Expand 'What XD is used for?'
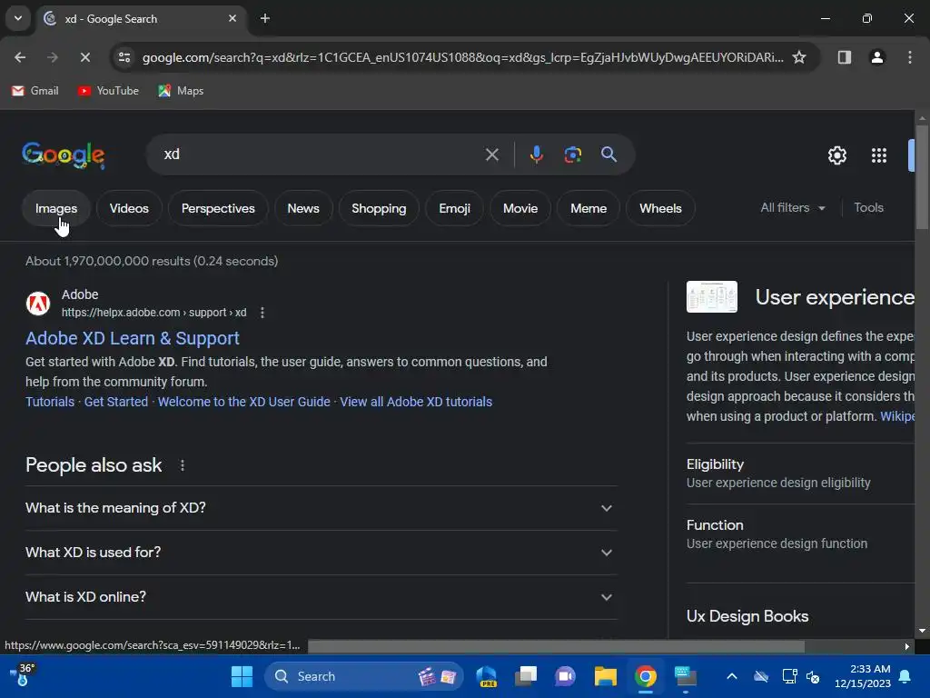Screen dimensions: 930x698 click(x=322, y=553)
